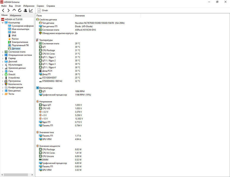Select AIDA64 v6.75.6100 root item
Screen dimensions: 230x177
12,19
